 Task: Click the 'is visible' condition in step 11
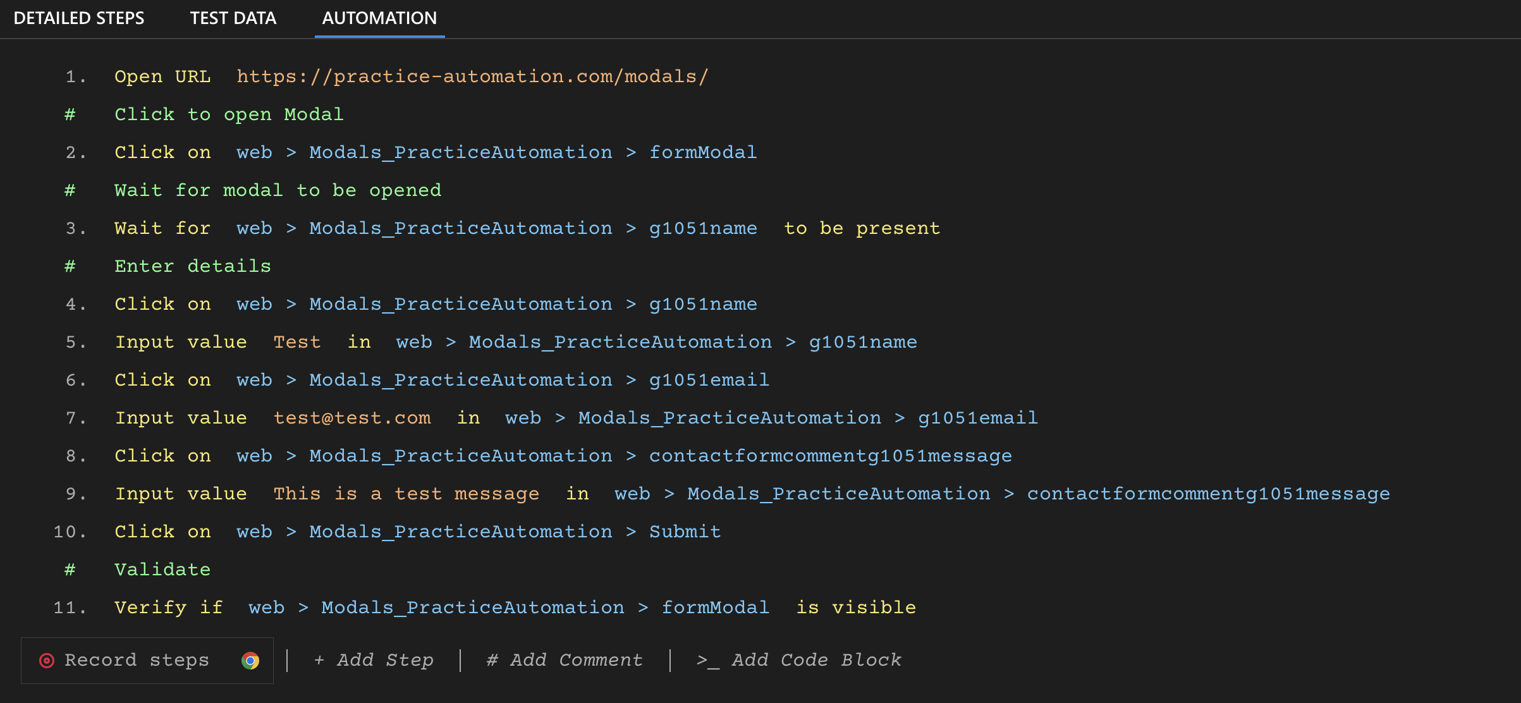855,608
